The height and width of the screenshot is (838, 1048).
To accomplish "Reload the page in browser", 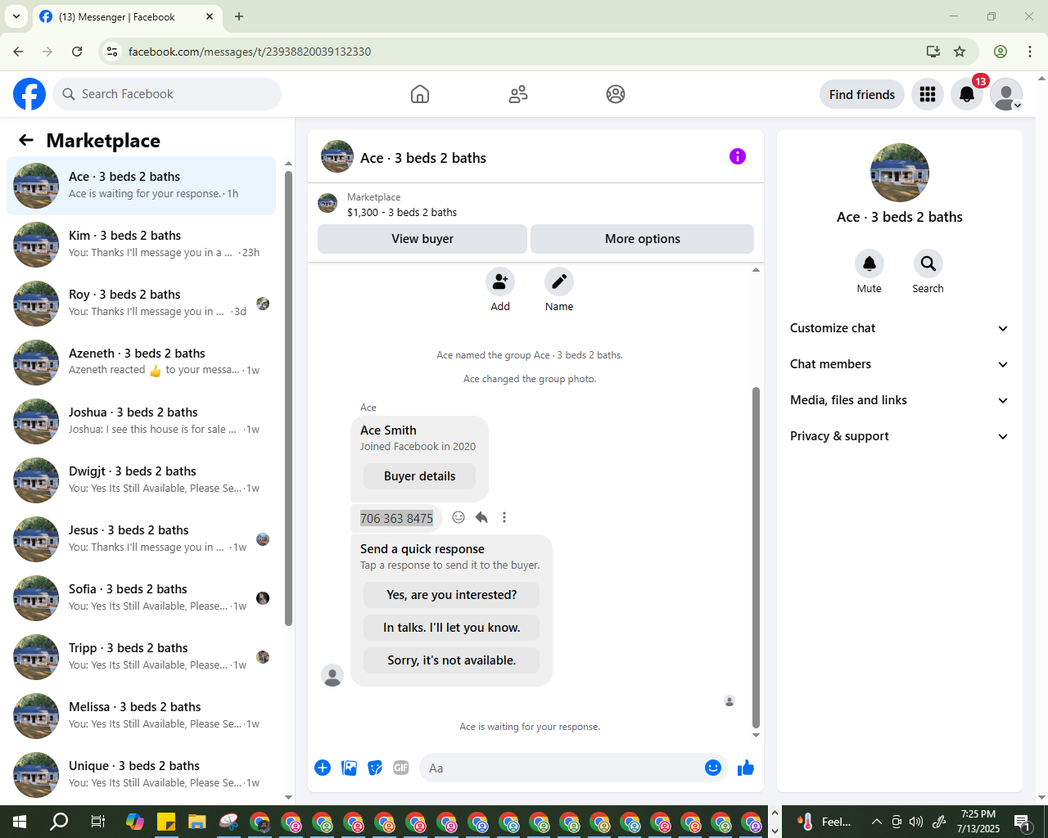I will (x=77, y=52).
